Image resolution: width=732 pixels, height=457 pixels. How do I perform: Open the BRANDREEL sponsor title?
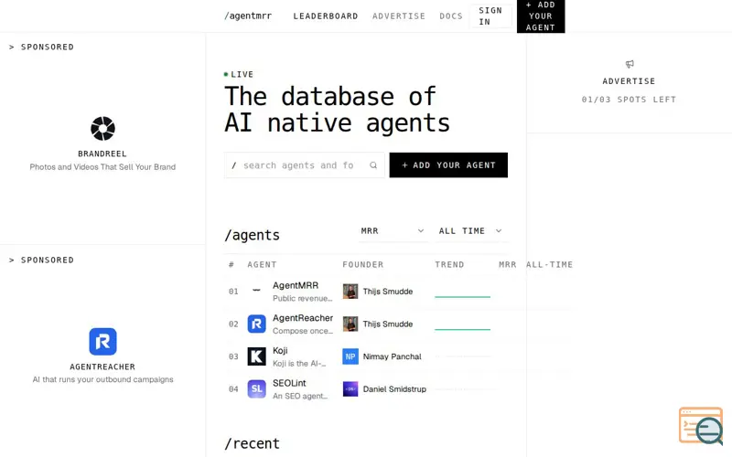tap(102, 154)
